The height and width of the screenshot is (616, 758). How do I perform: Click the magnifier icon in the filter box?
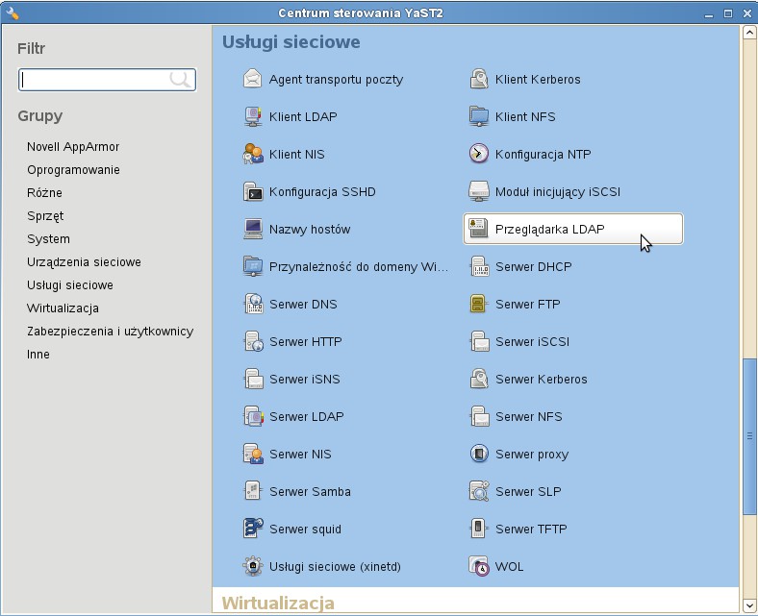[x=180, y=80]
